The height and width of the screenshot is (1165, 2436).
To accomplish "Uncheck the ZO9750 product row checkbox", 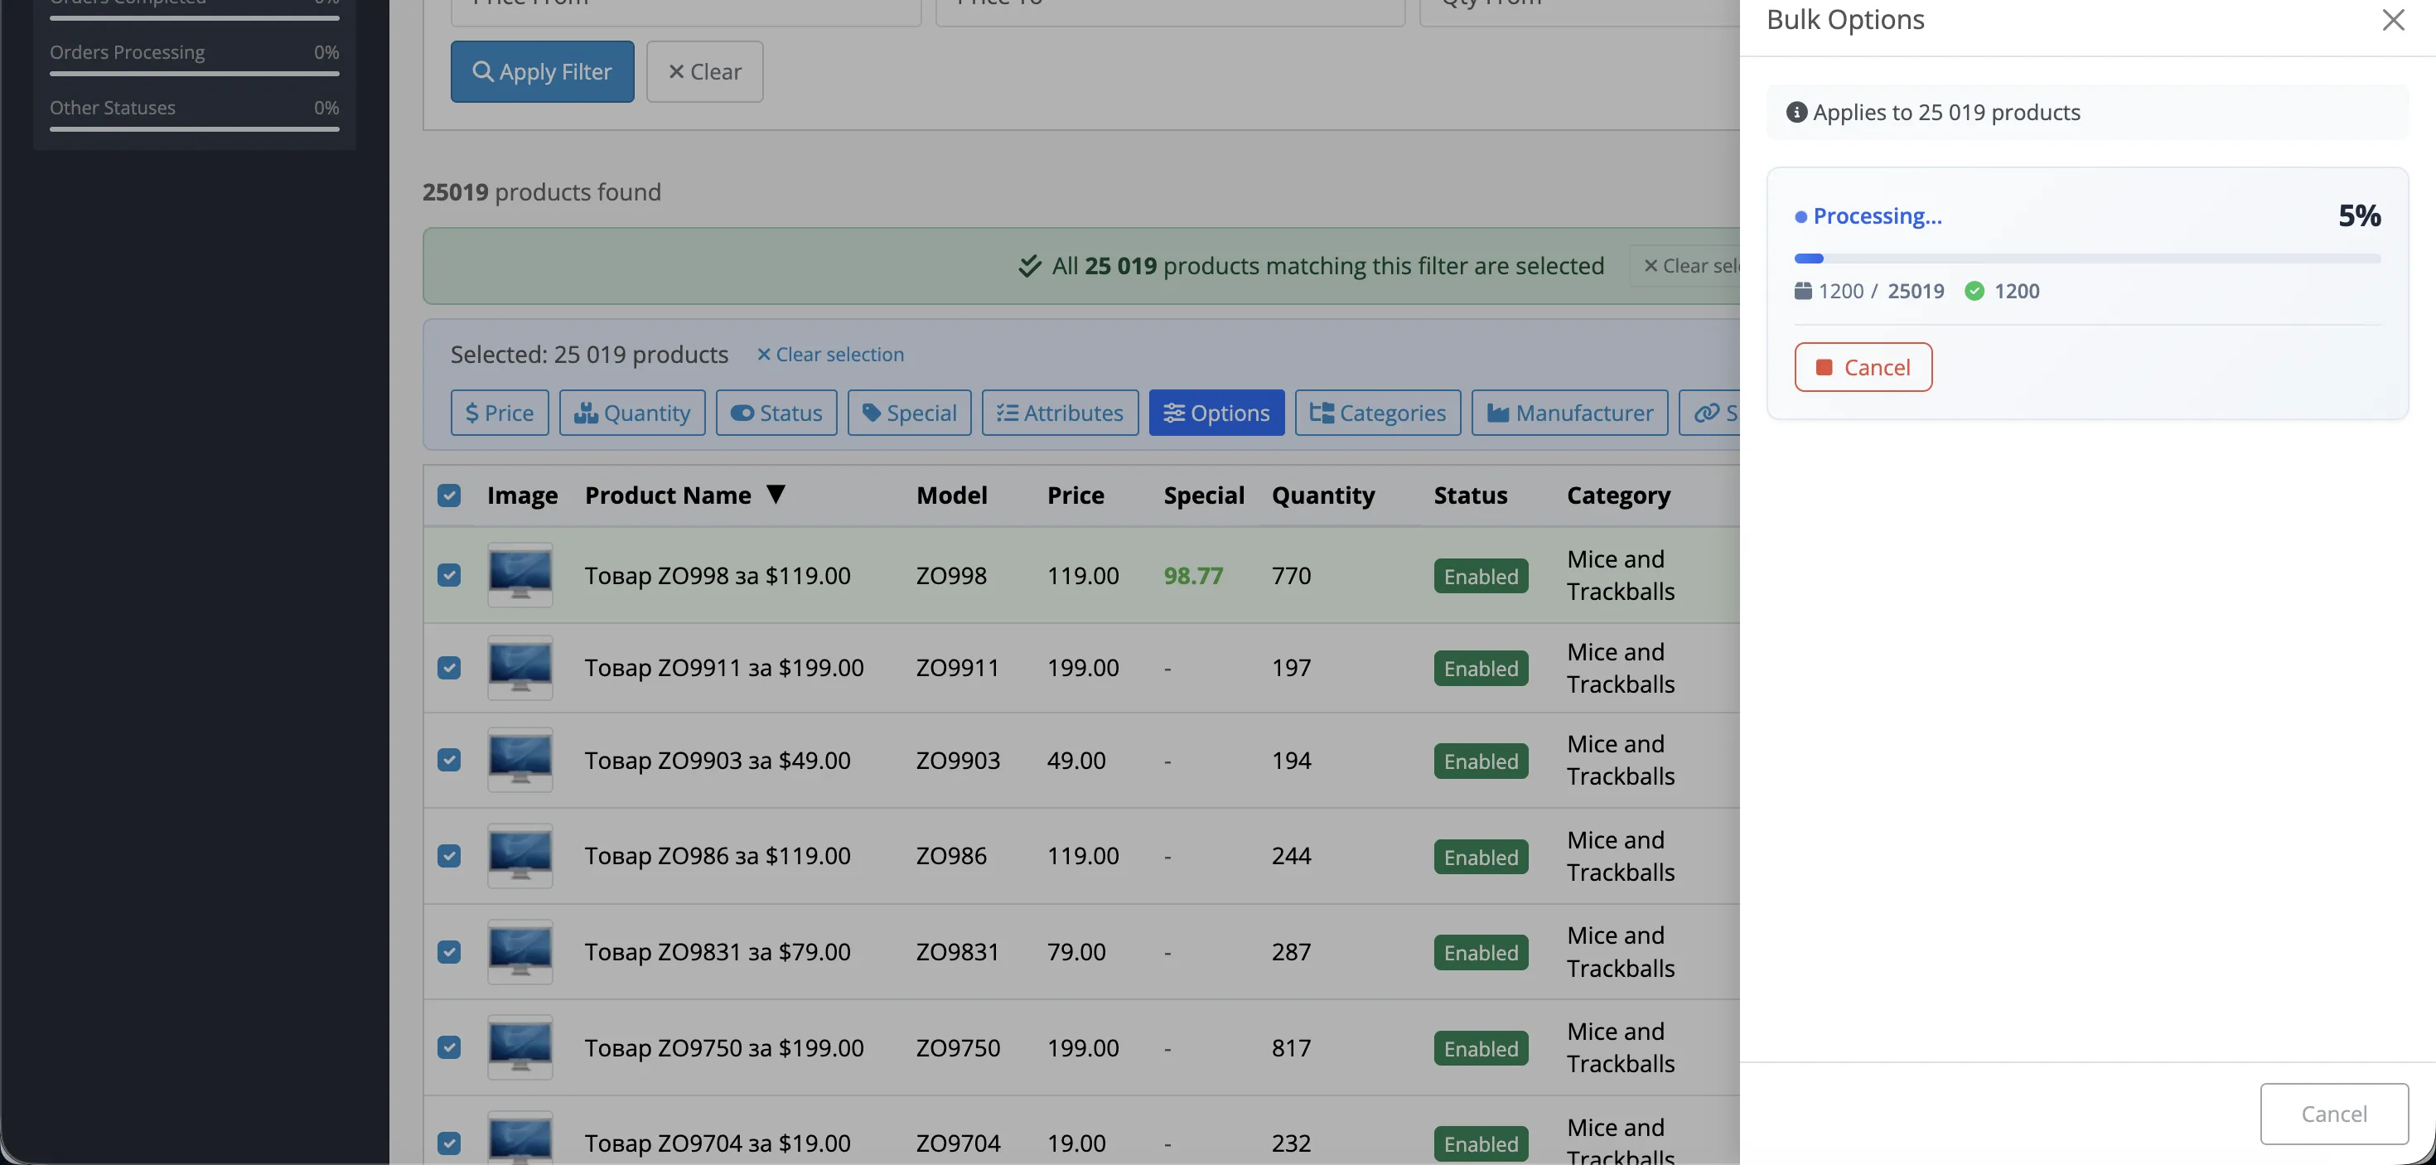I will (x=449, y=1047).
